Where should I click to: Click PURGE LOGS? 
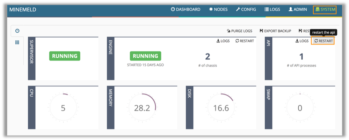tap(240, 31)
